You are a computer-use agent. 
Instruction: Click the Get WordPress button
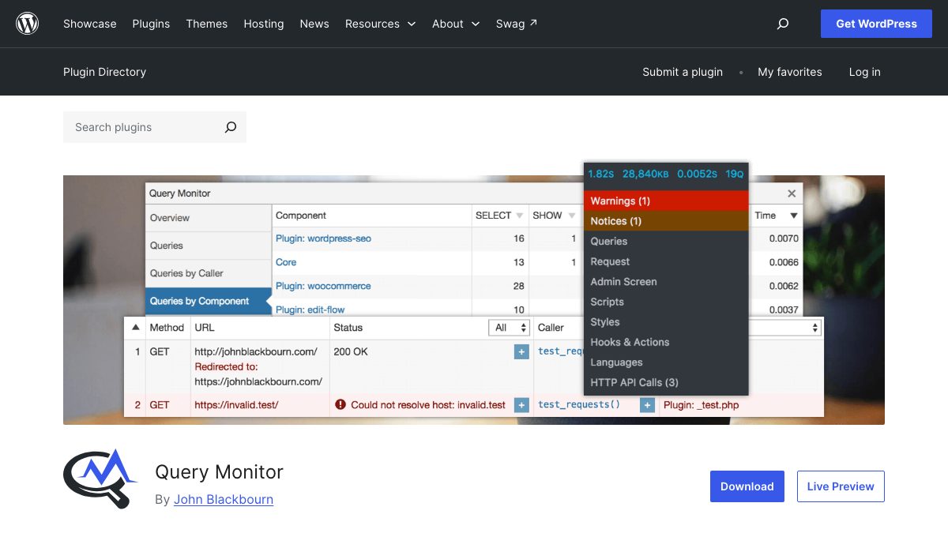click(876, 24)
